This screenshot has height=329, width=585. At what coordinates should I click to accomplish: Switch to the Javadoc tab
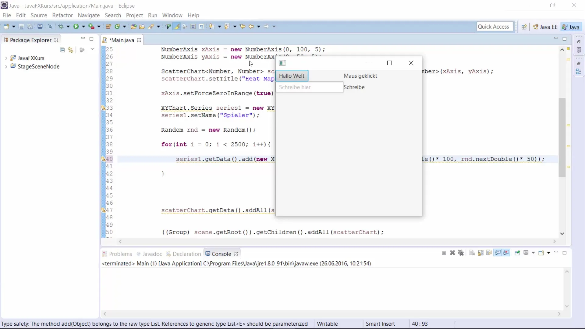[149, 254]
